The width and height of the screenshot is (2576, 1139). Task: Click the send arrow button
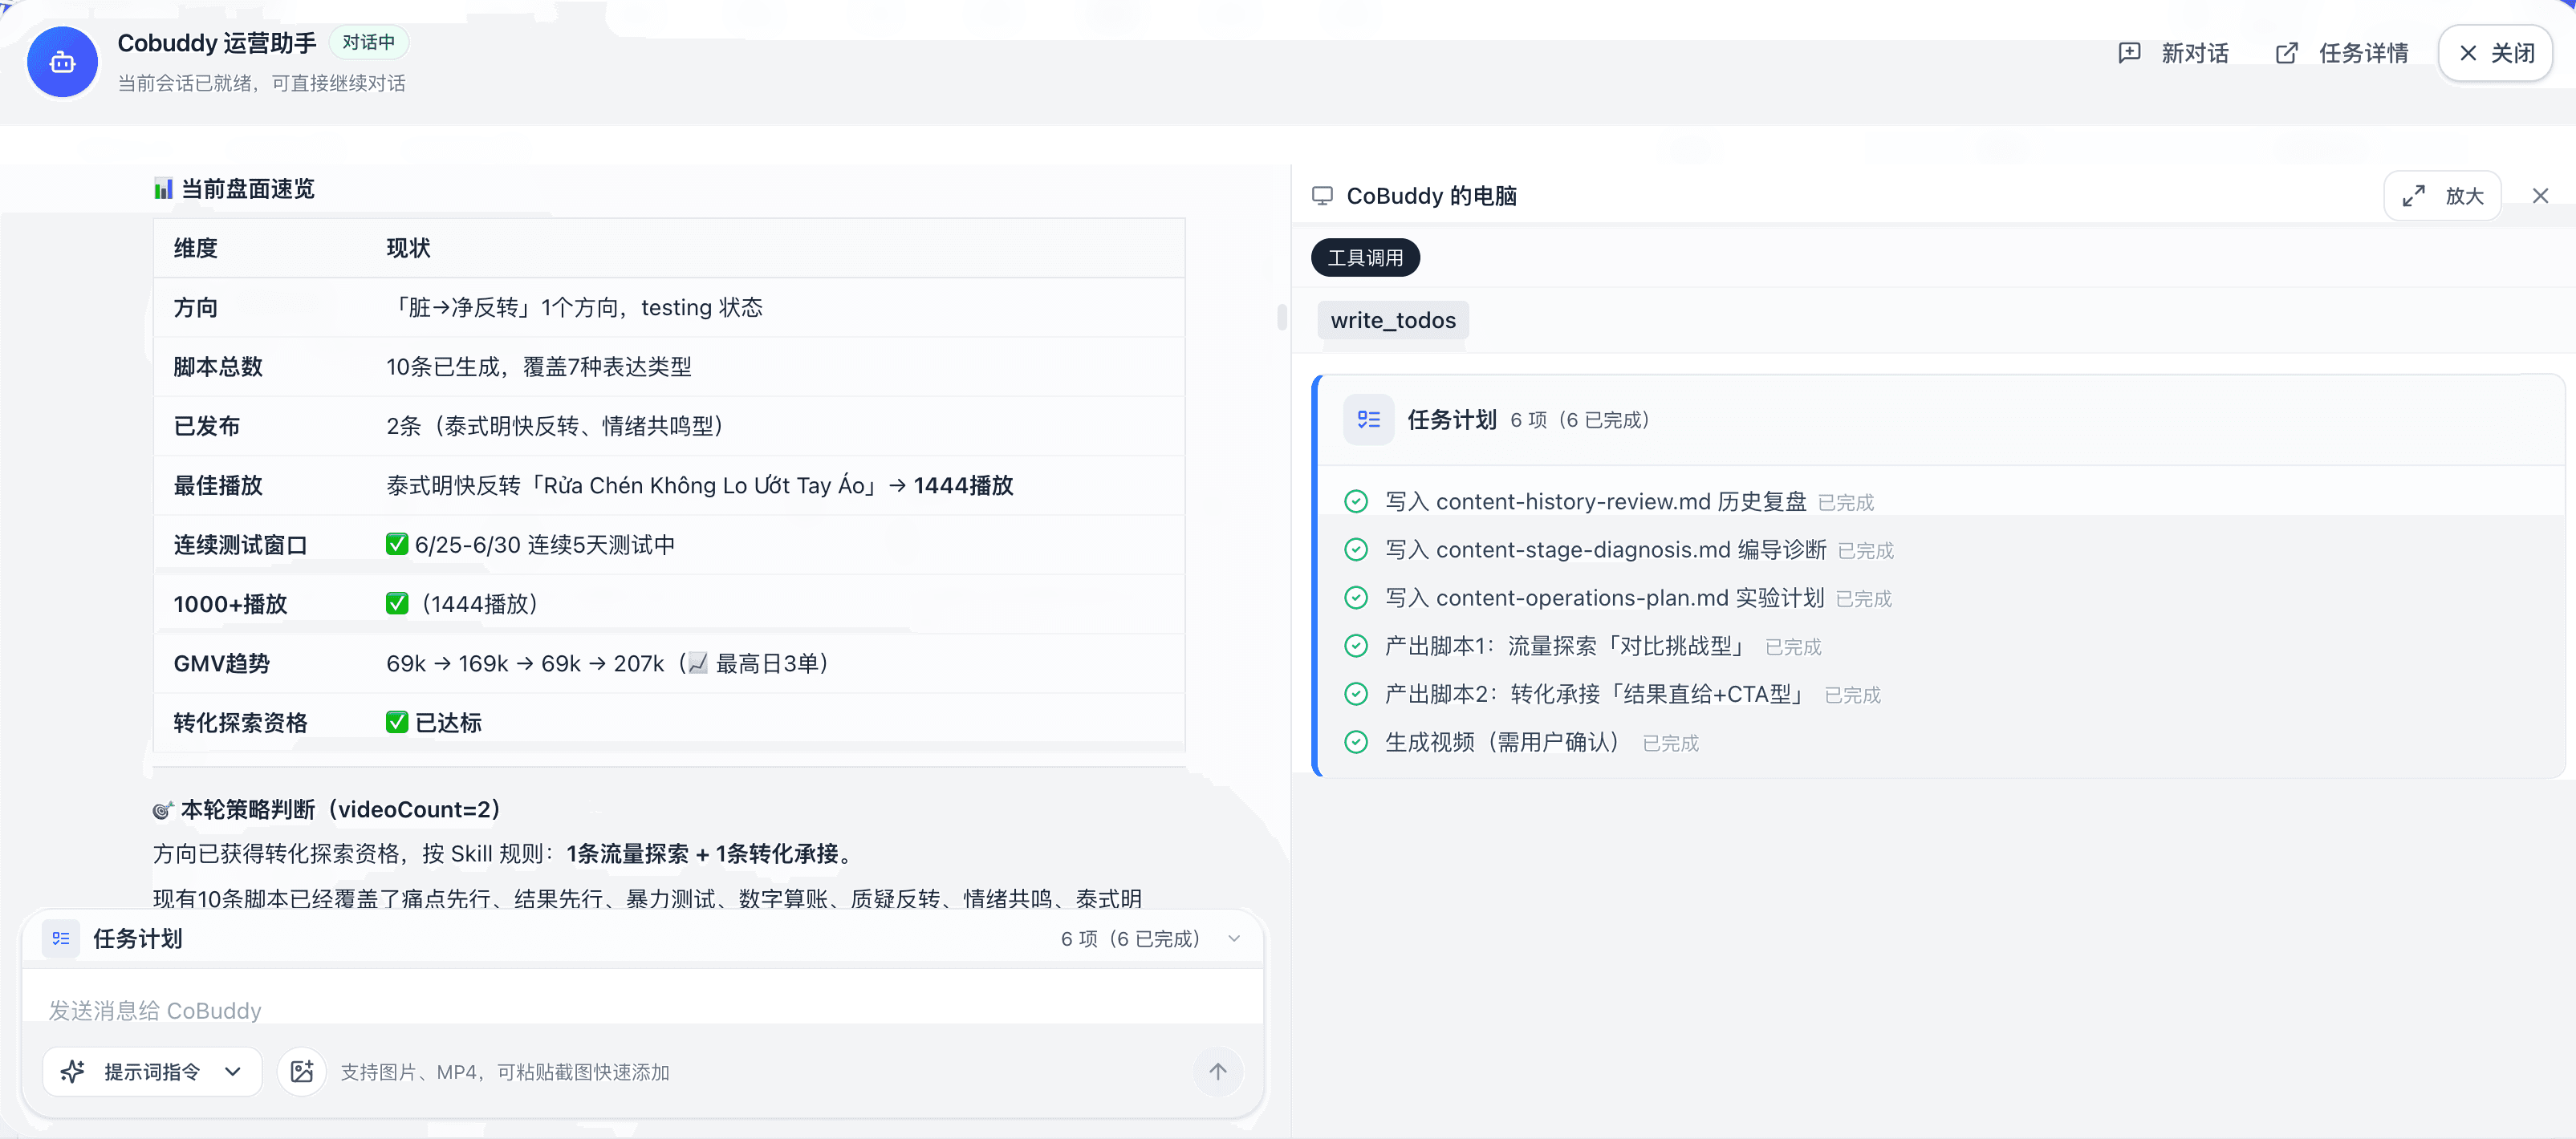pos(1218,1072)
